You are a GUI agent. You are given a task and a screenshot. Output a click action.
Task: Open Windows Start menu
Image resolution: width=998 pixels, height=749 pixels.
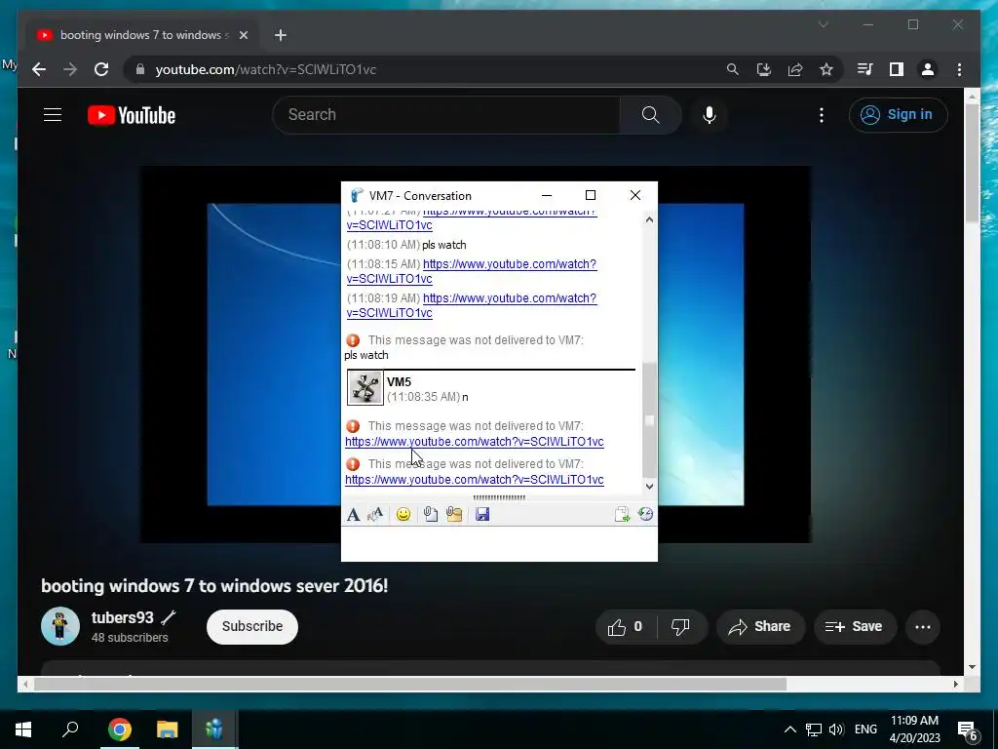[x=23, y=729]
